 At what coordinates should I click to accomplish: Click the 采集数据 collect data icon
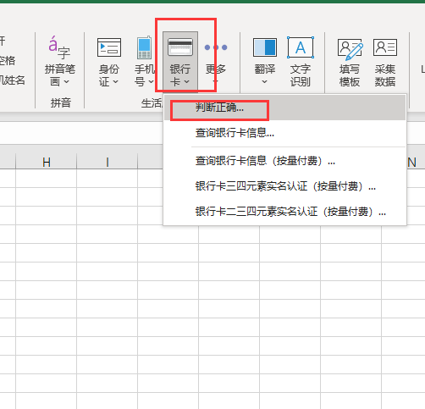[x=385, y=47]
